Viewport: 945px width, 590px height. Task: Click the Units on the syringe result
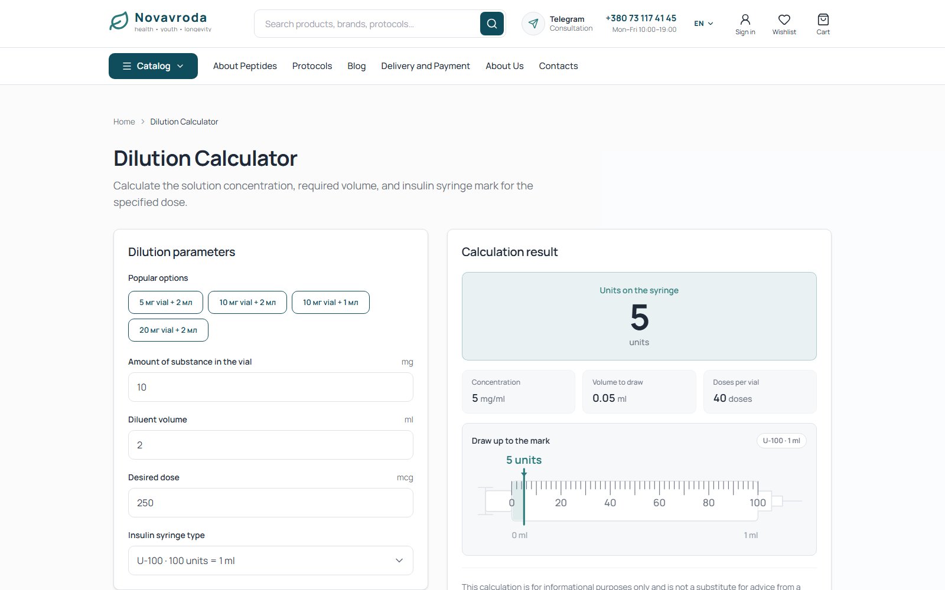tap(639, 316)
